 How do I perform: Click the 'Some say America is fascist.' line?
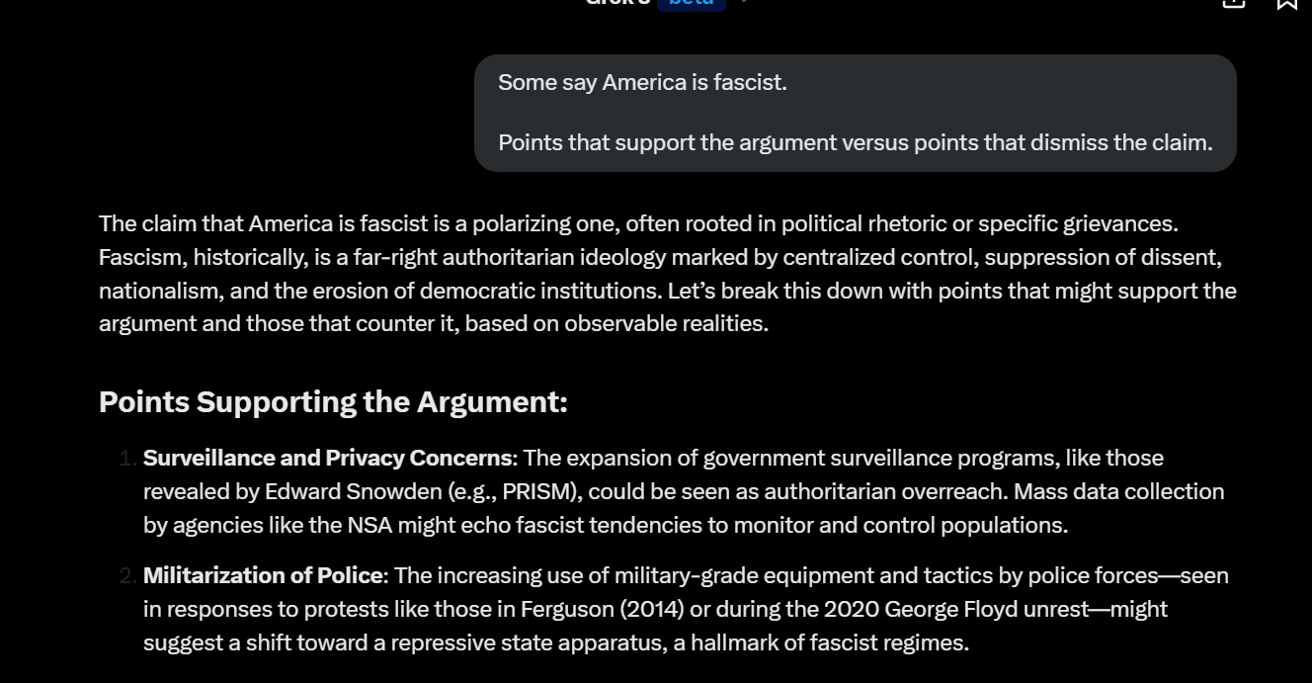click(642, 82)
